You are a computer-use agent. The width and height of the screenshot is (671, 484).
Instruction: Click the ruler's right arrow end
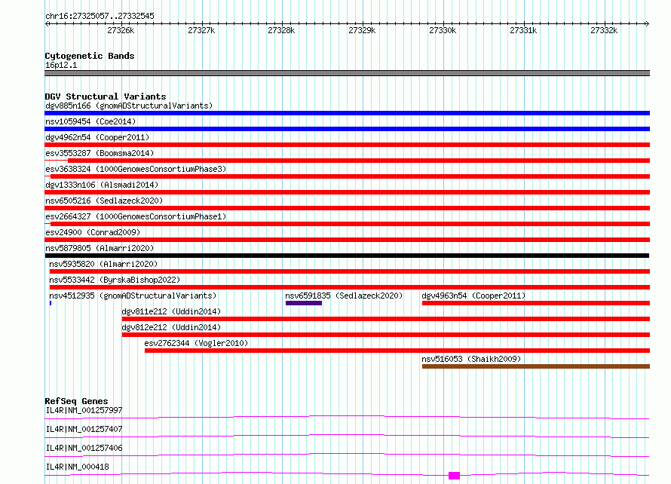tap(647, 23)
